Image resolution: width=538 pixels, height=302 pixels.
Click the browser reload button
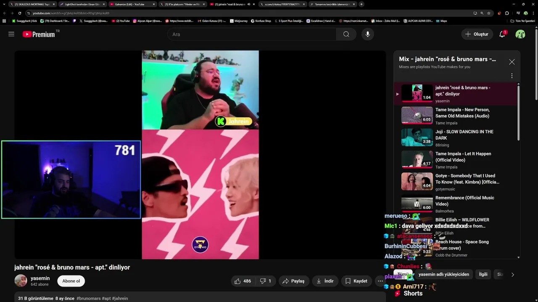[19, 13]
